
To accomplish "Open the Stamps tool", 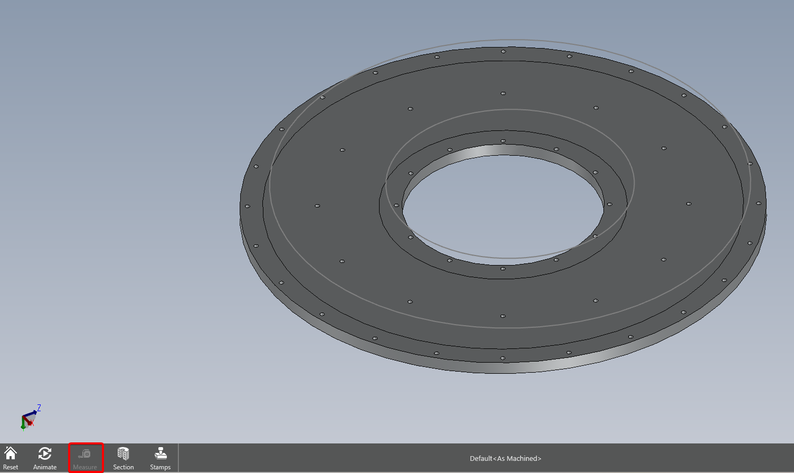I will point(160,458).
